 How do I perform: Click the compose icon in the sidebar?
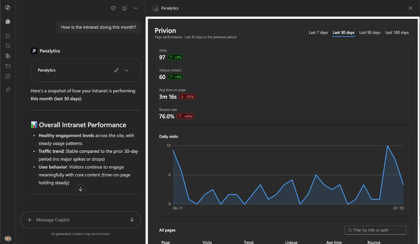(x=8, y=36)
